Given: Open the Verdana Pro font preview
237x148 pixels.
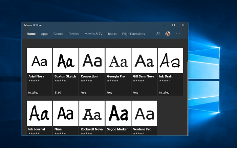Looking at the screenshot, I should click(144, 113).
